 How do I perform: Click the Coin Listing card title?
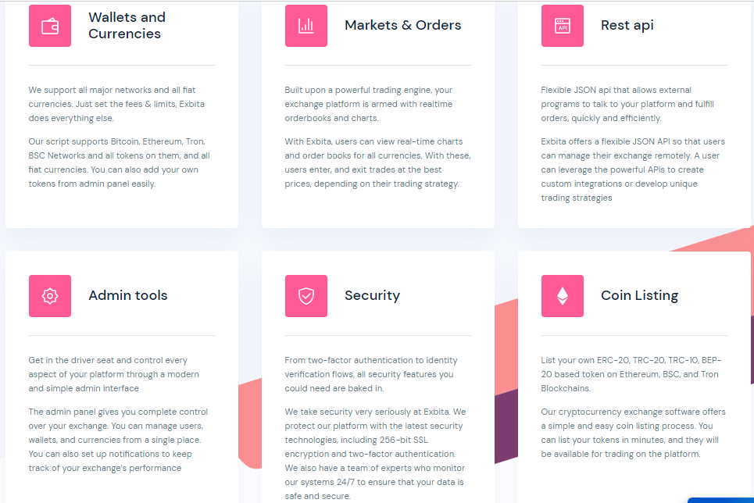click(x=640, y=295)
